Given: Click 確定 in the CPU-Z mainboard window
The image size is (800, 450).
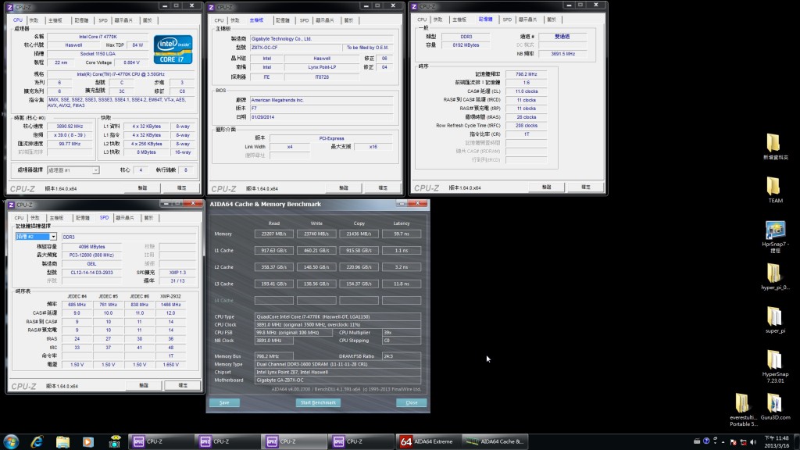Looking at the screenshot, I should coord(383,187).
